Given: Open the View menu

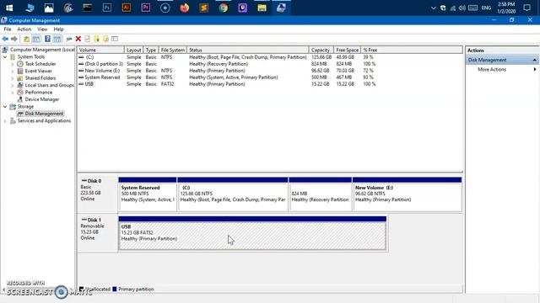Looking at the screenshot, I should [x=42, y=29].
